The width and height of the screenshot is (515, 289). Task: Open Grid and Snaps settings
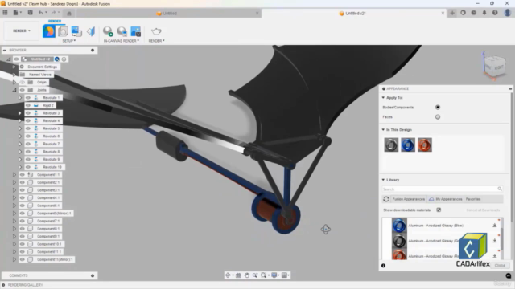click(x=284, y=275)
